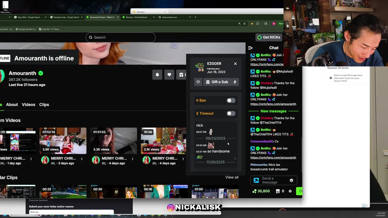Click the notification bell on Amouranth channel
Viewport: 388px width, 218px height.
[x=157, y=75]
